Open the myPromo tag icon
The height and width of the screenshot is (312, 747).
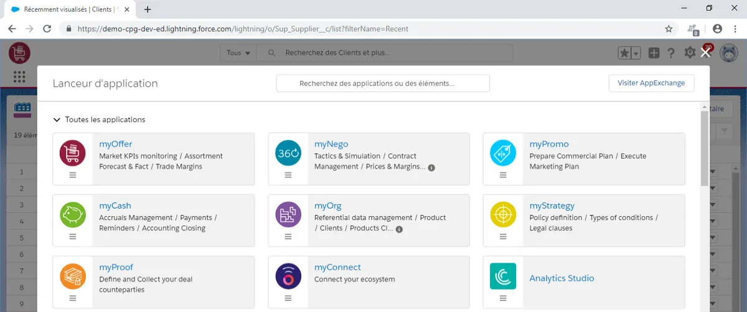click(x=503, y=153)
